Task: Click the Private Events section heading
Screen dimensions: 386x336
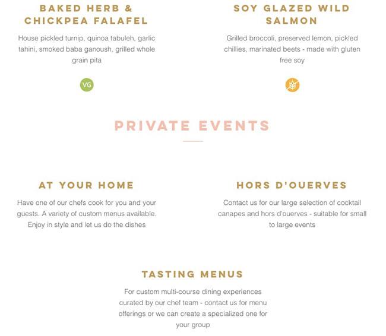Action: click(x=192, y=126)
